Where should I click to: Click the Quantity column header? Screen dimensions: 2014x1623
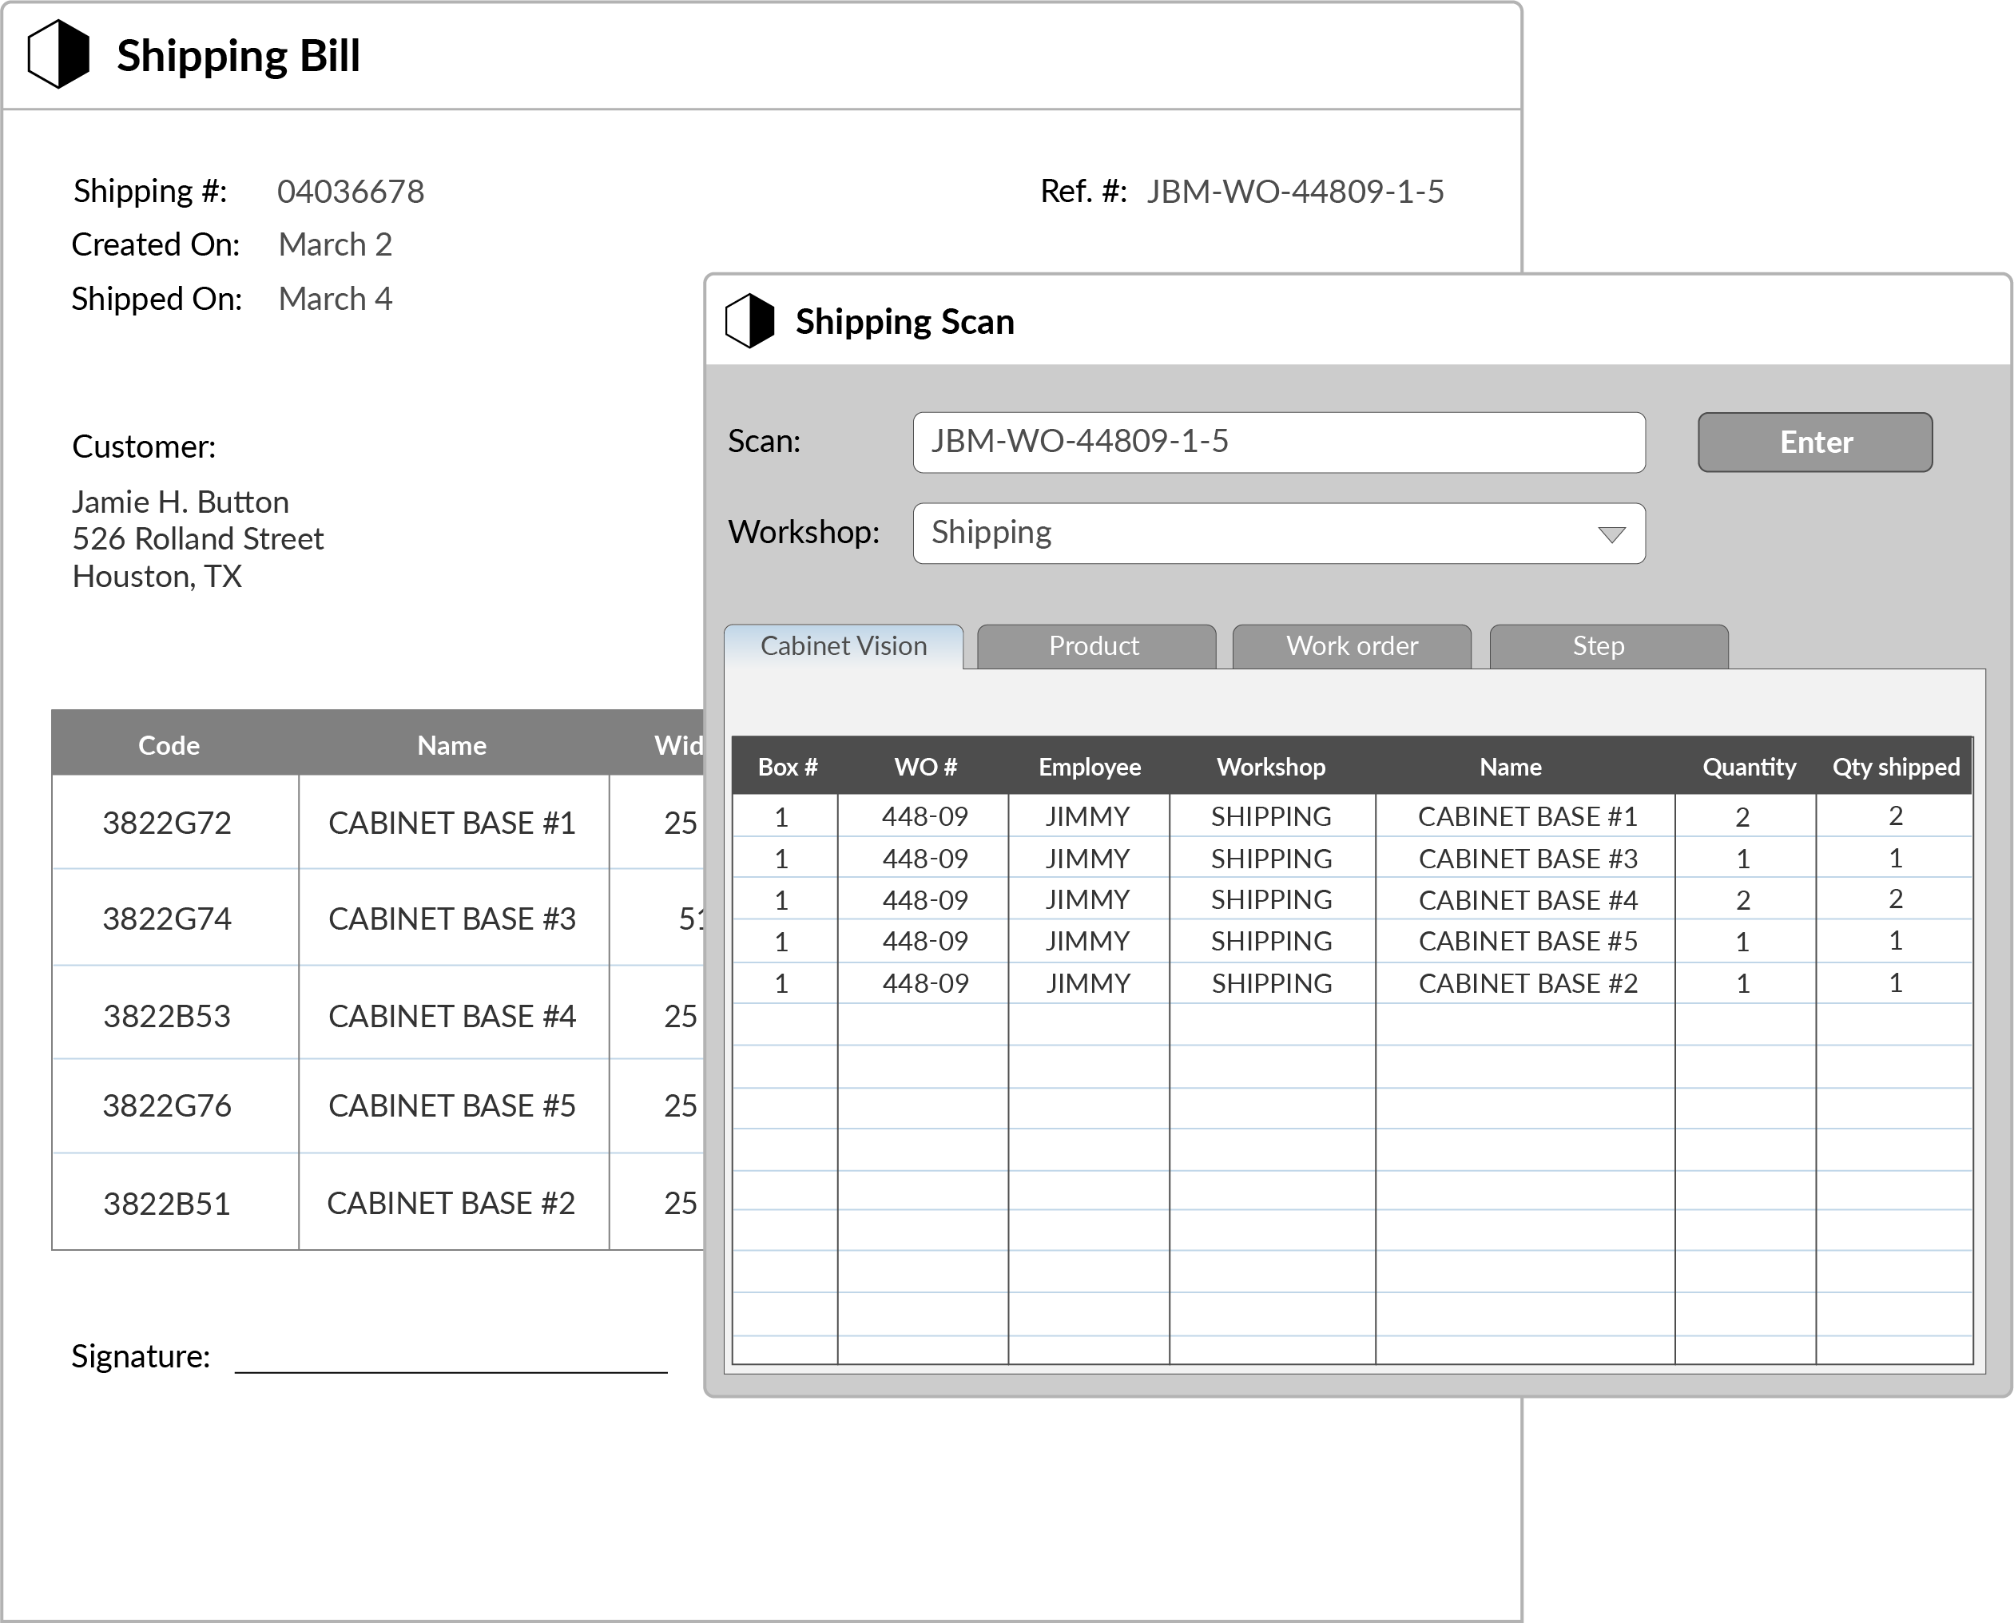click(x=1749, y=767)
